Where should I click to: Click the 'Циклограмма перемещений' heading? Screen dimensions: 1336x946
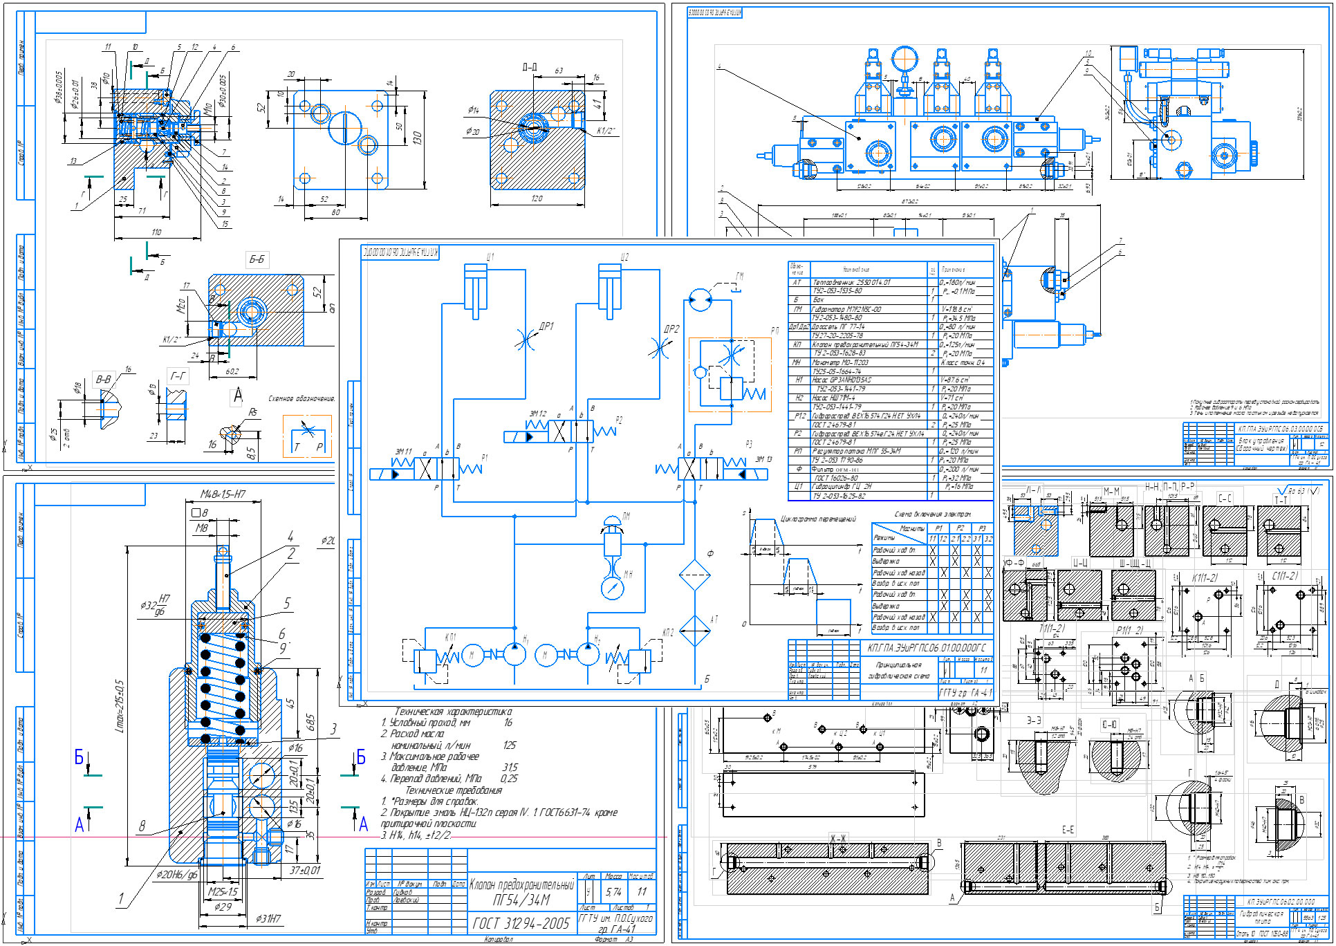[x=818, y=519]
